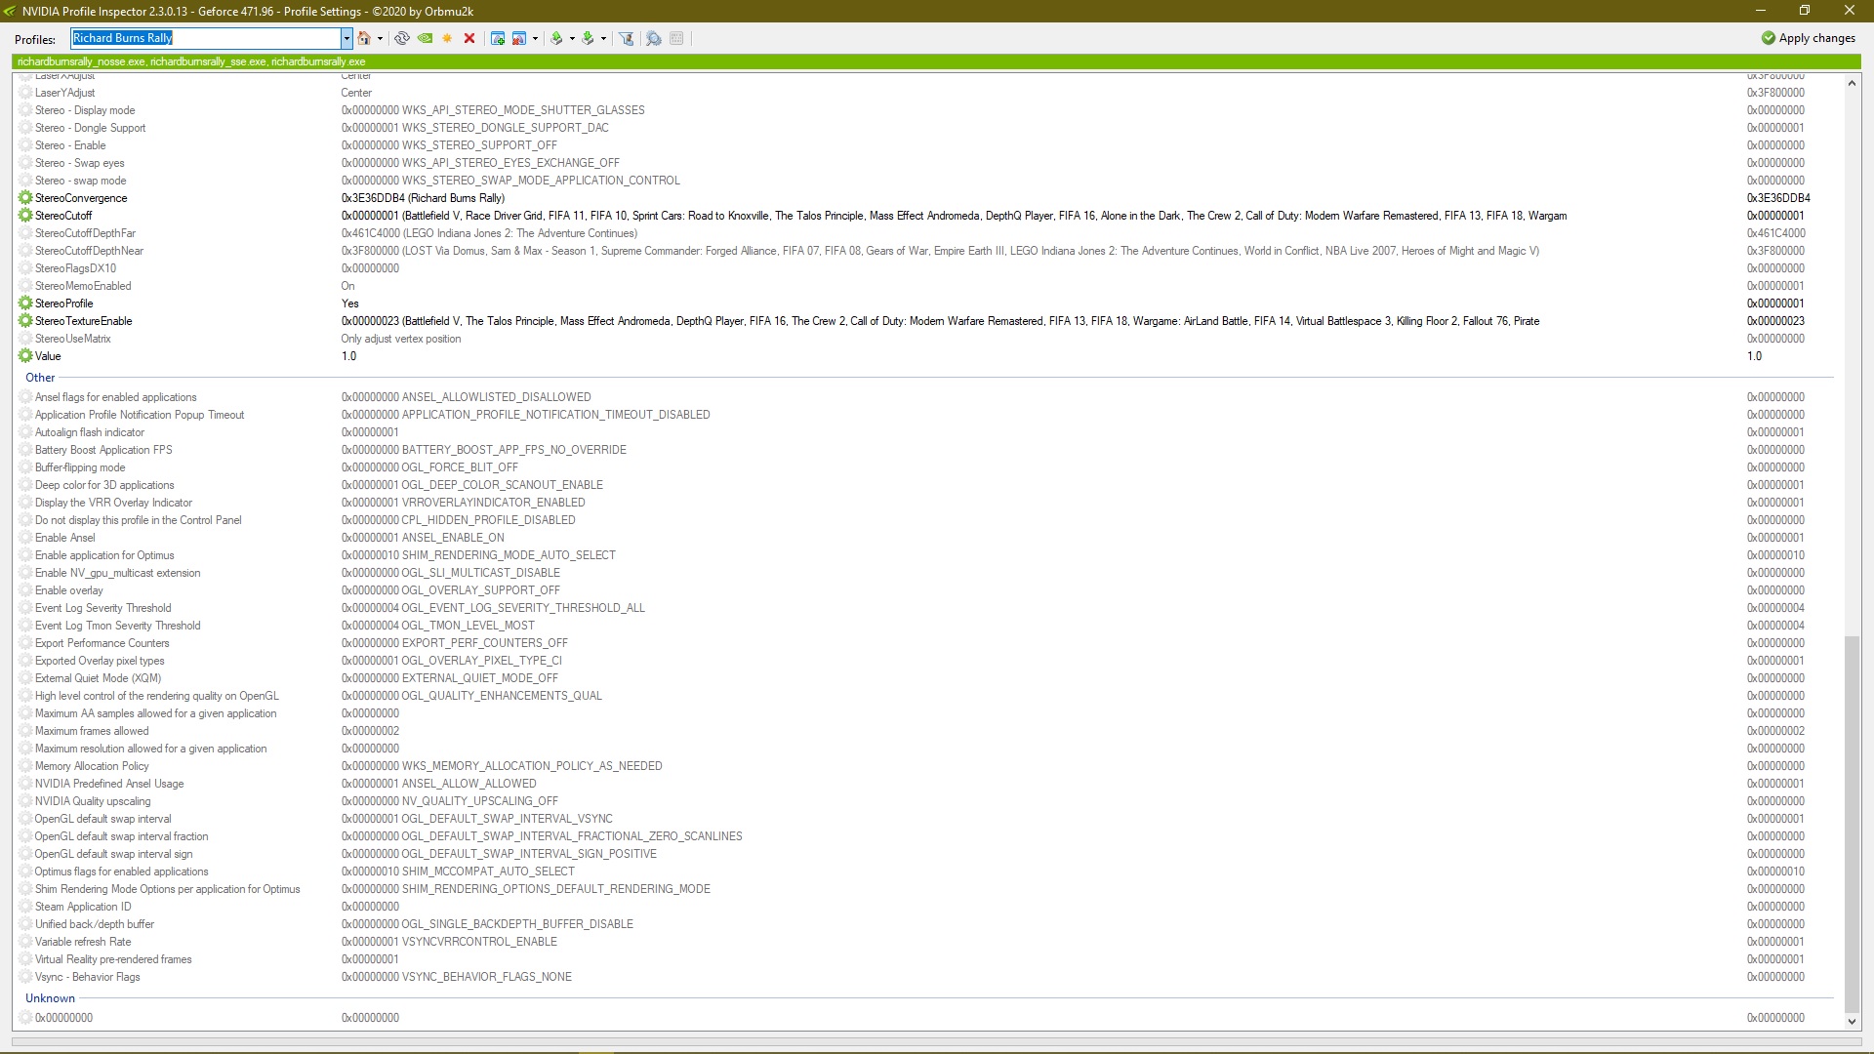Click the Richard Burns Rally profile name field
This screenshot has height=1054, width=1874.
click(206, 38)
